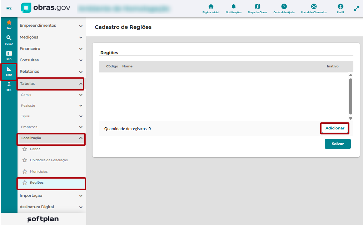Screen dimensions: 363x225
Task: Open Unidades da Federação page
Action: 49,160
